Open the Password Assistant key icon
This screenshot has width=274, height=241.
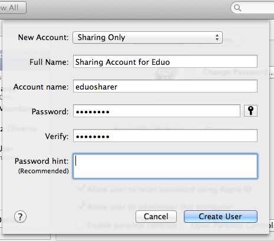[250, 111]
